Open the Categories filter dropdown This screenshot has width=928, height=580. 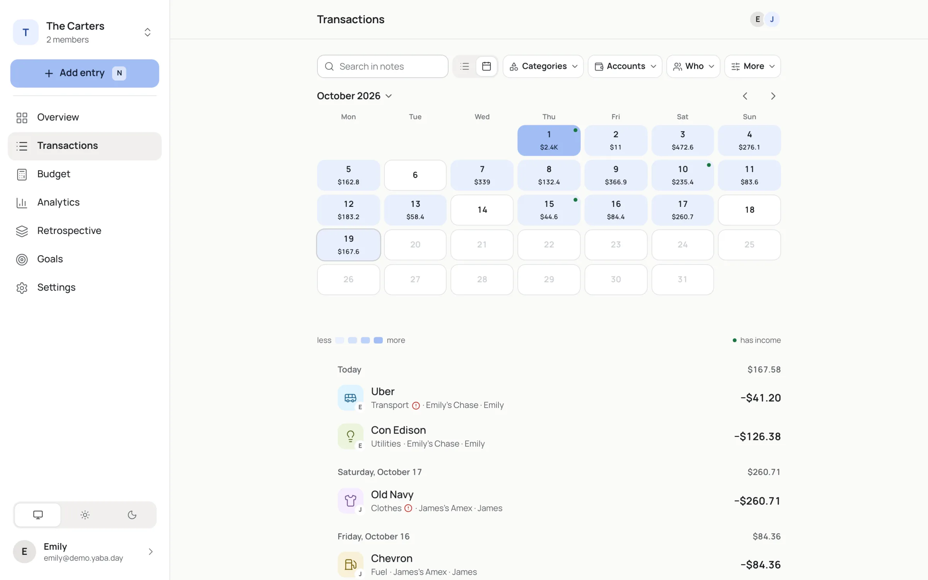(543, 67)
